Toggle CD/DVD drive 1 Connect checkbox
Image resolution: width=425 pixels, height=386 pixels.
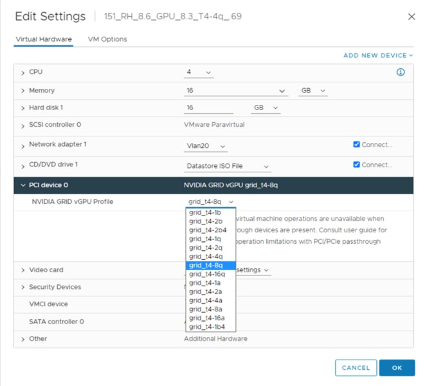pos(356,165)
